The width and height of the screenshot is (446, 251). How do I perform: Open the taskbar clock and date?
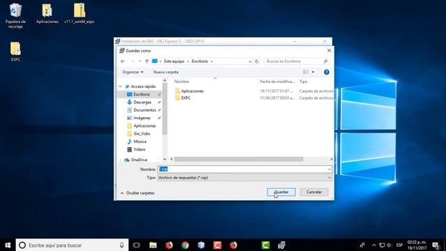click(x=417, y=245)
